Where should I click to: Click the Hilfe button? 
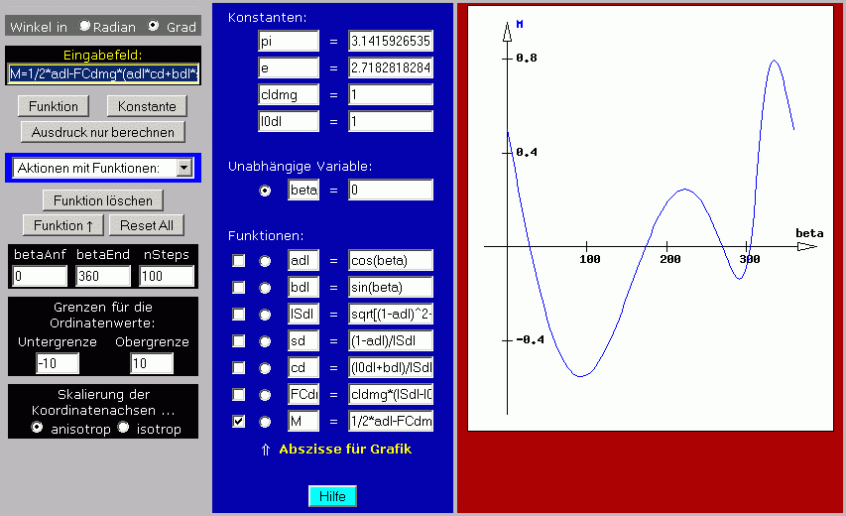click(332, 496)
